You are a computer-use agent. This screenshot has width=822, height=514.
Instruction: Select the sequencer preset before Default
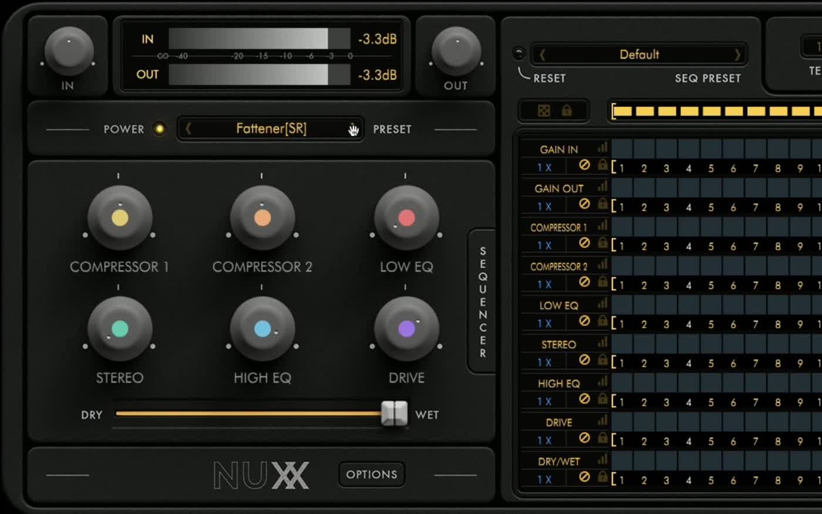(543, 55)
